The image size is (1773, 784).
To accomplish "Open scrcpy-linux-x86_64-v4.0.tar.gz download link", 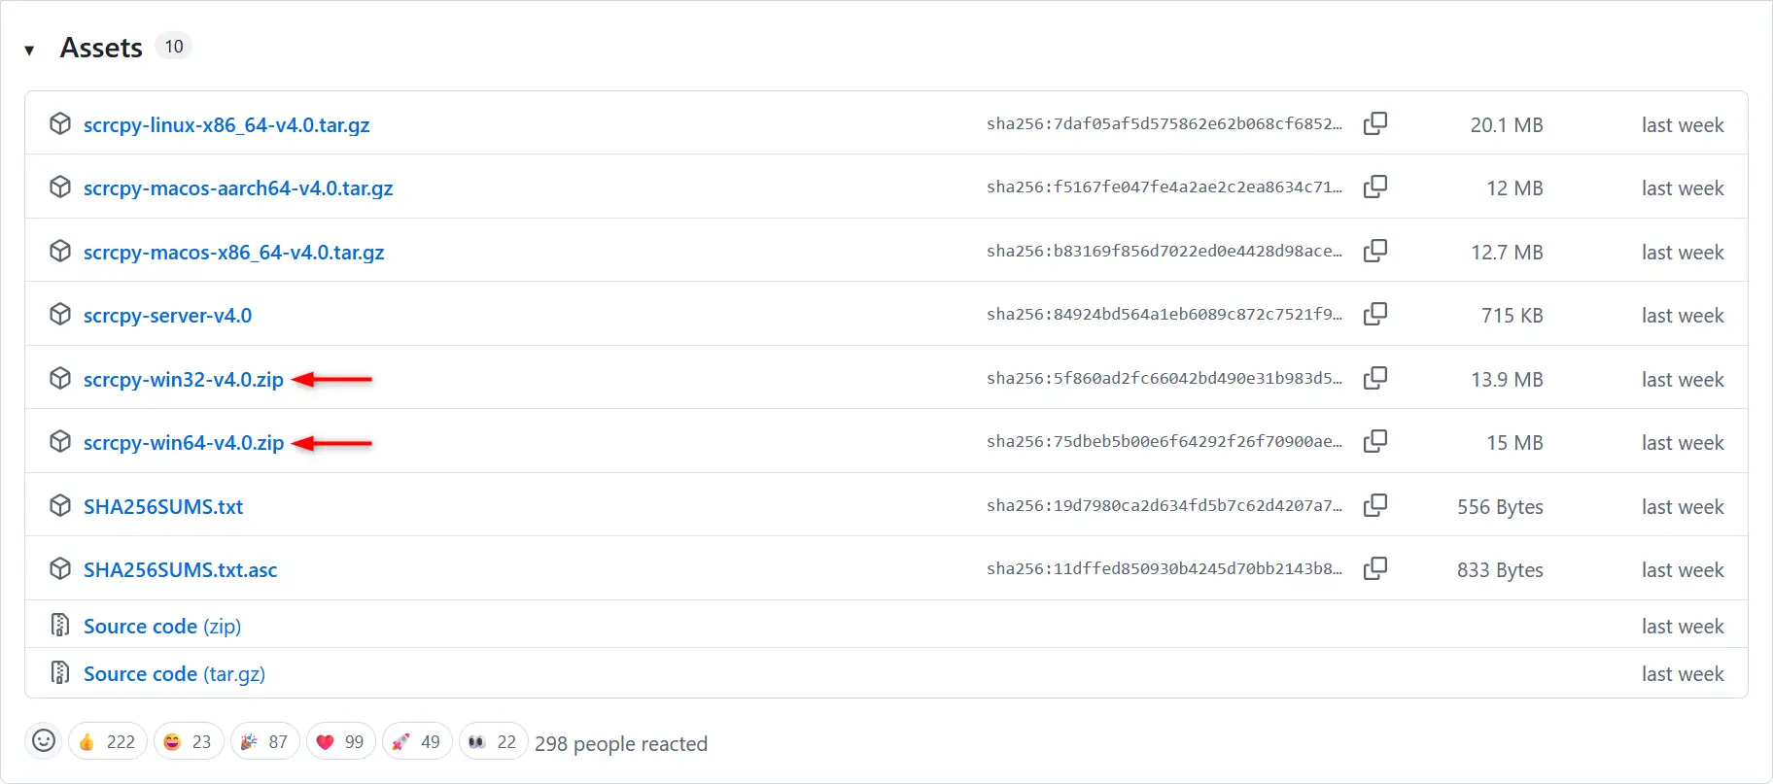I will [x=226, y=124].
